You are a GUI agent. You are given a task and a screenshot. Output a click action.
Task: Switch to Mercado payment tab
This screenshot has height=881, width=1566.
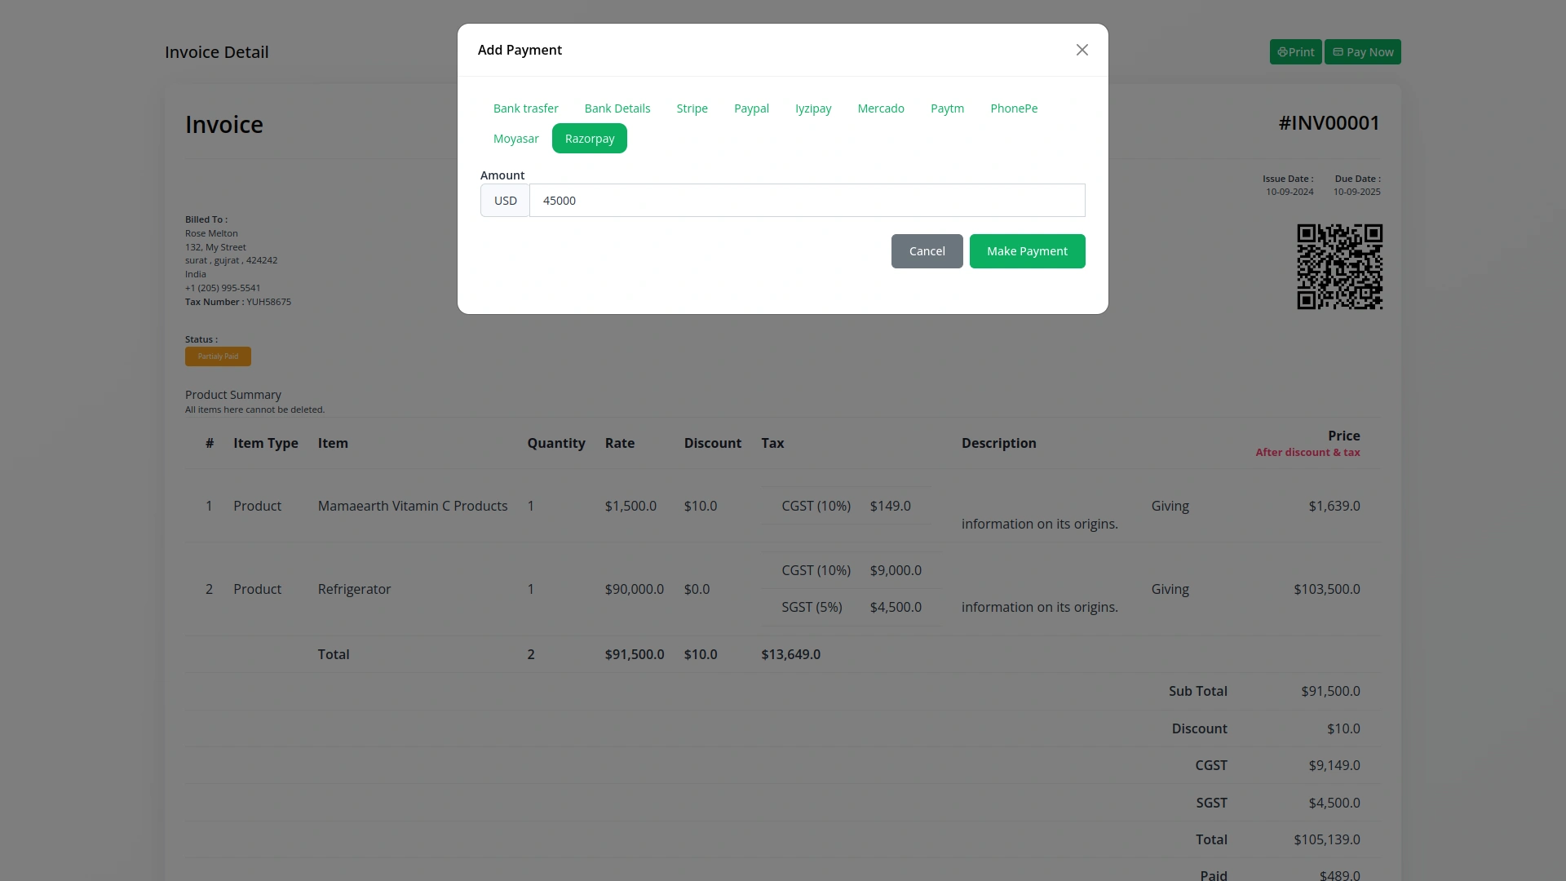click(x=880, y=108)
